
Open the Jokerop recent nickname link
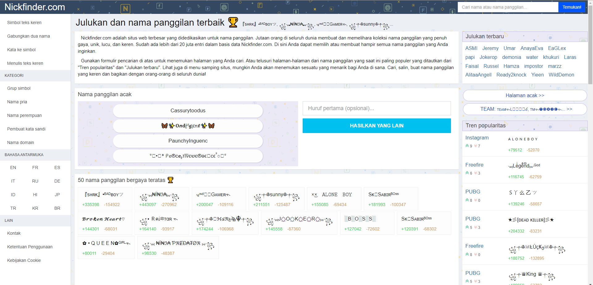pyautogui.click(x=488, y=57)
